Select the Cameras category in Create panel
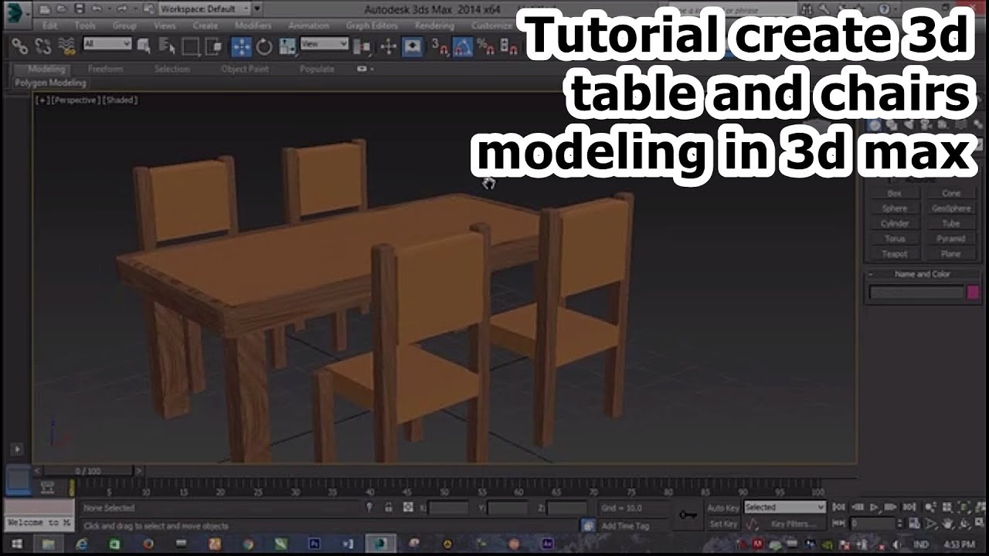989x556 pixels. (x=926, y=125)
